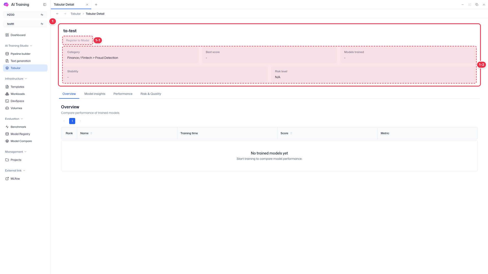Close the Tabular Detail tab
The width and height of the screenshot is (488, 274).
coord(87,5)
